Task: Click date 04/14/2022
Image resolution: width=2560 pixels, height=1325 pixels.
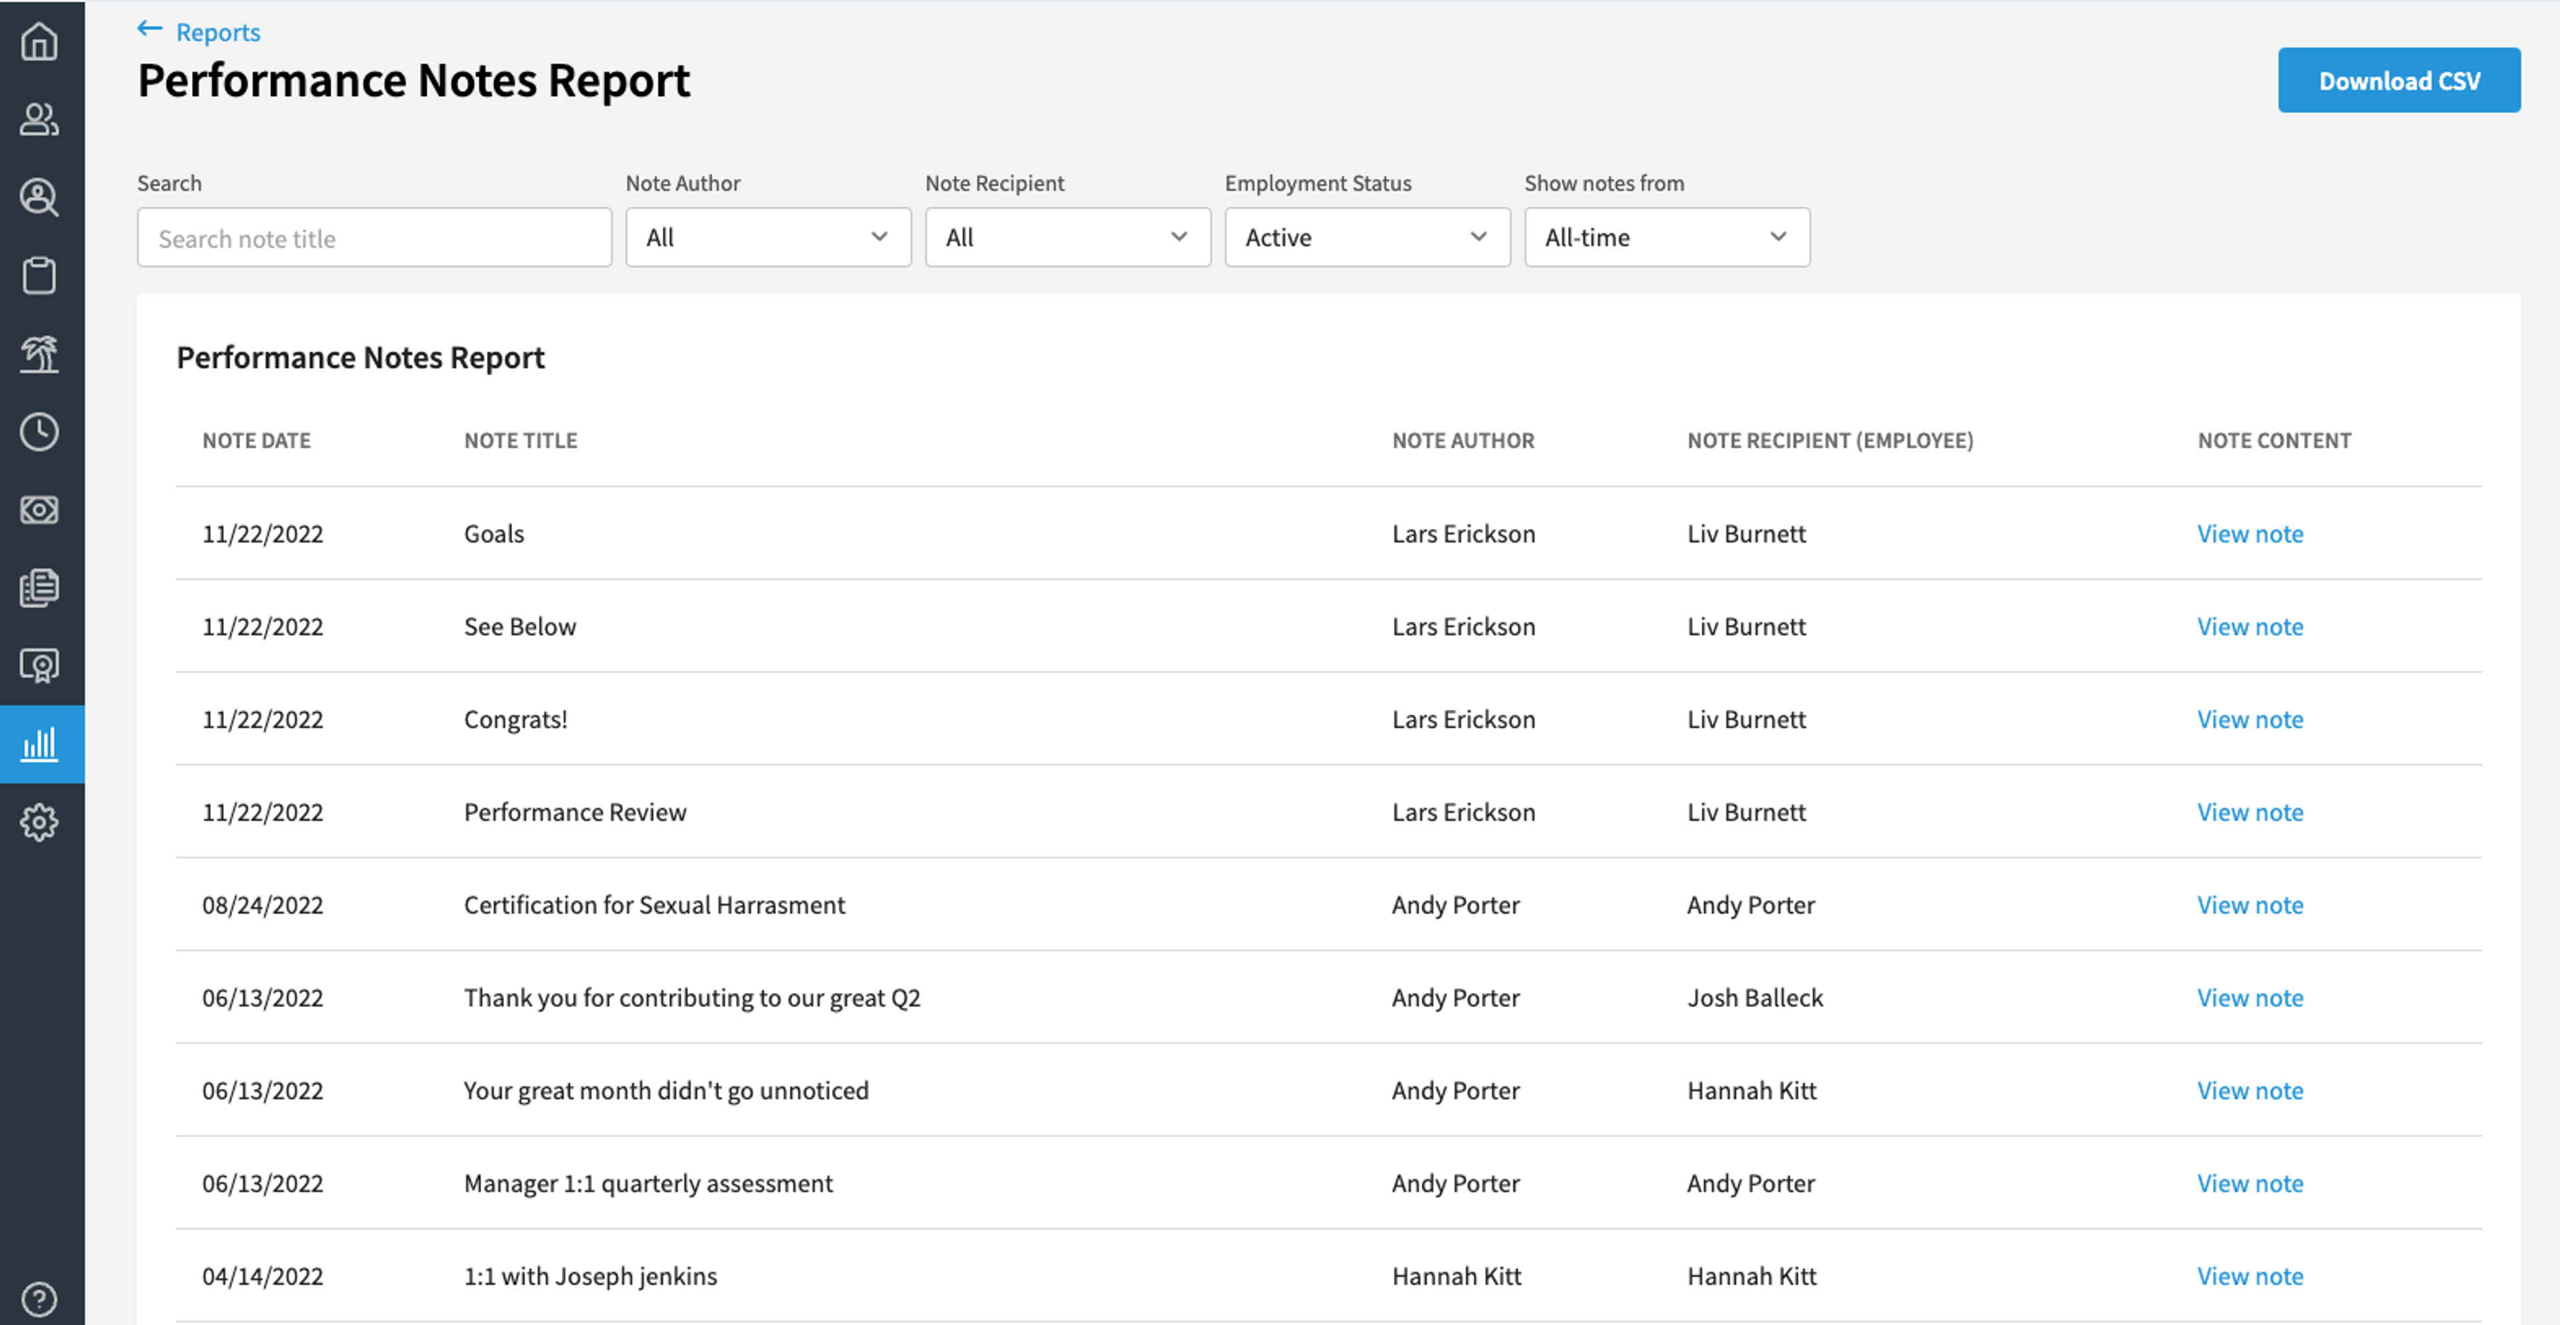Action: click(x=263, y=1276)
